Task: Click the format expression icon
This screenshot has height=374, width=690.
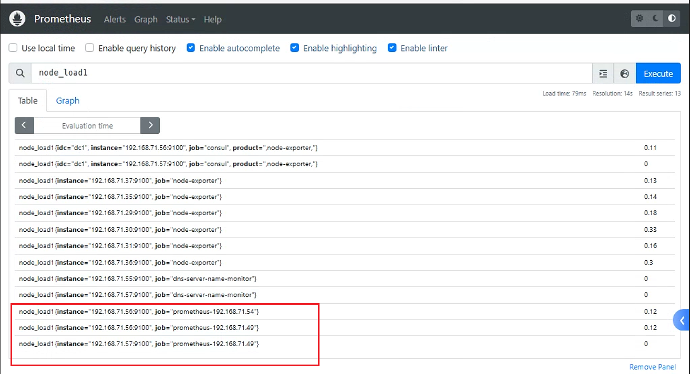Action: (x=603, y=73)
